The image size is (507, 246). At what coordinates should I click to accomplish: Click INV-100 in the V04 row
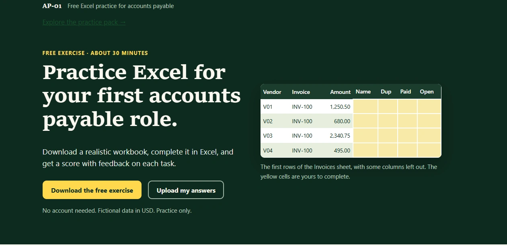click(x=302, y=150)
